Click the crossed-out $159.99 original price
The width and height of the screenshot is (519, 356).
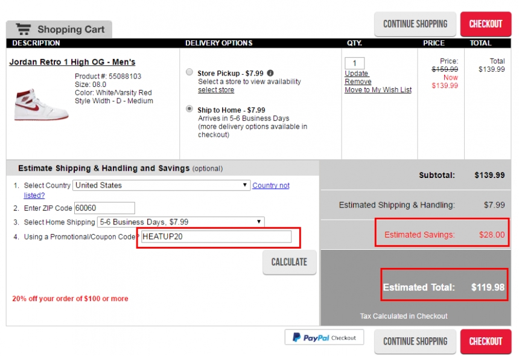click(x=445, y=69)
